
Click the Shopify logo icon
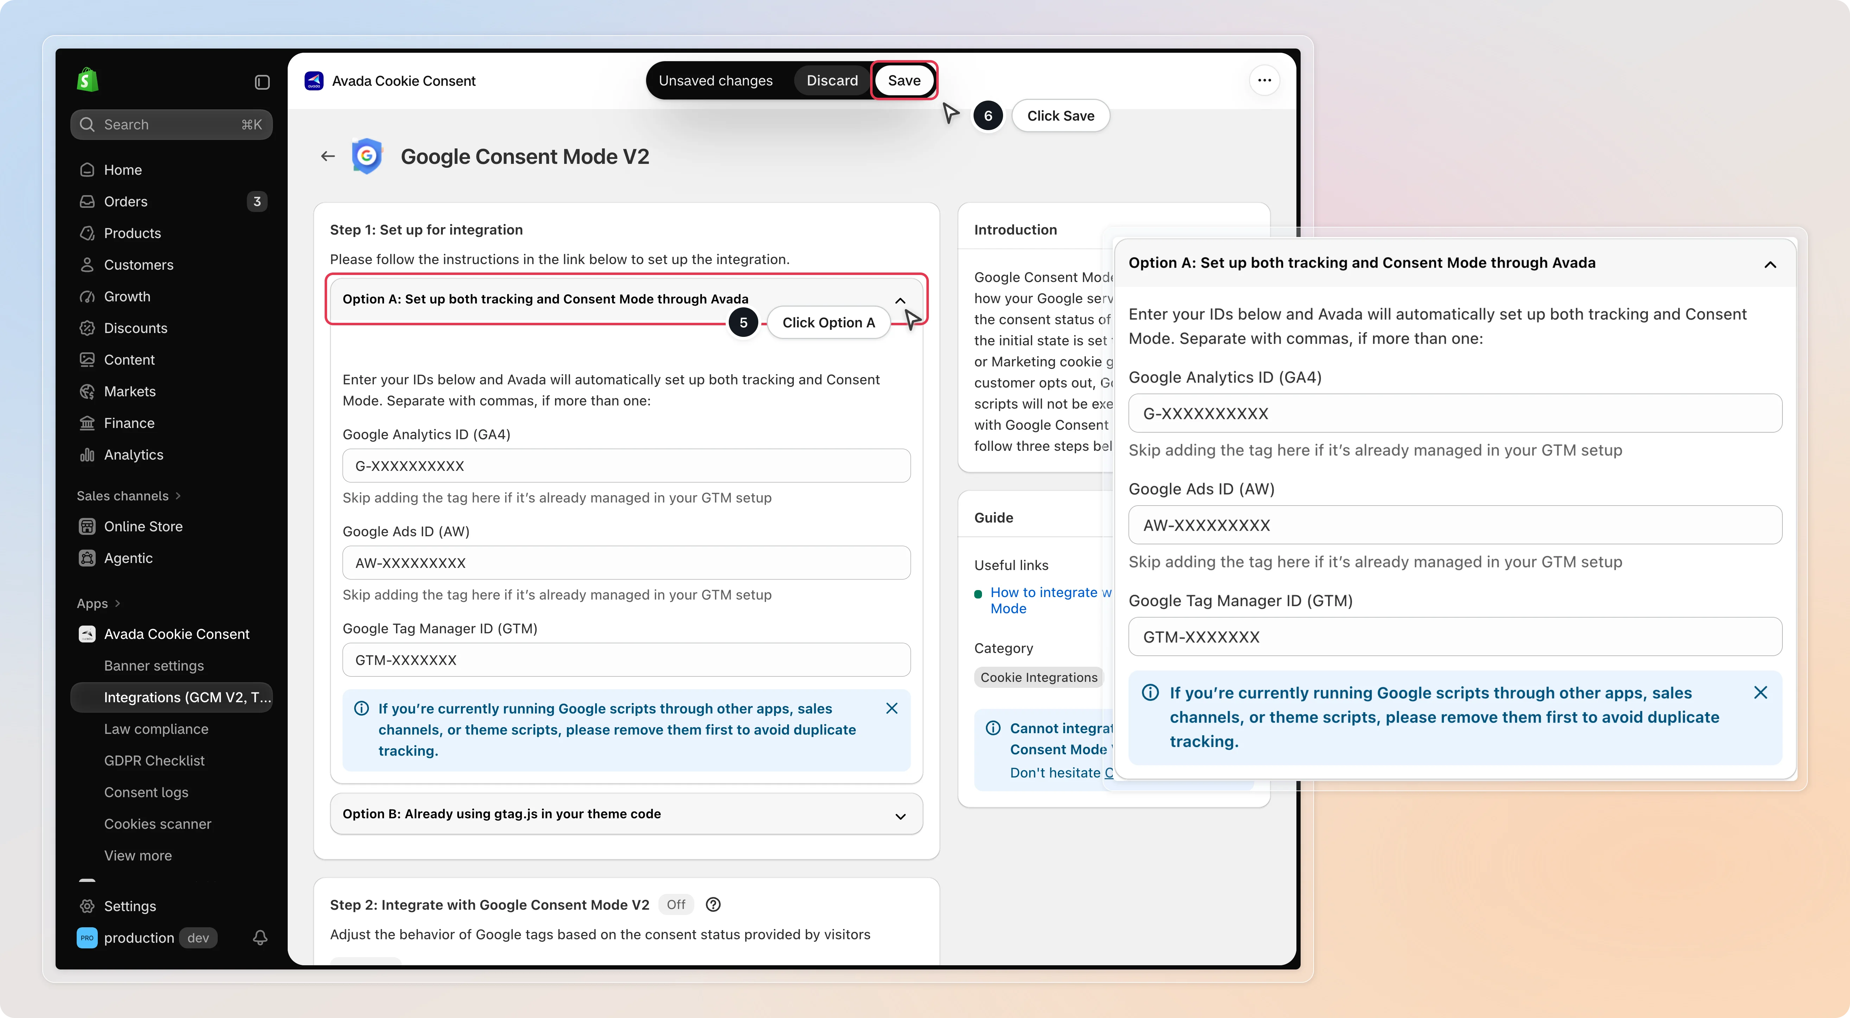[88, 80]
